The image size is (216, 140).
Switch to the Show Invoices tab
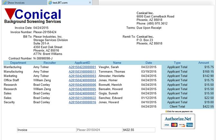tap(24, 3)
